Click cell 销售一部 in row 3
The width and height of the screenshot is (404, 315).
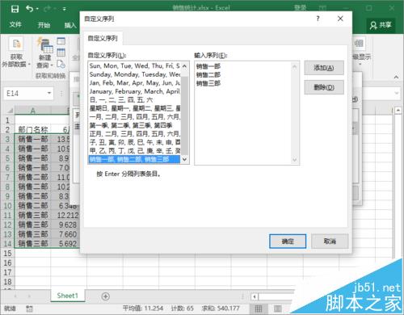33,139
